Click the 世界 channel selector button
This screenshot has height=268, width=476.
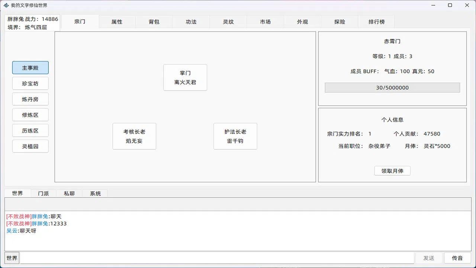(x=12, y=258)
